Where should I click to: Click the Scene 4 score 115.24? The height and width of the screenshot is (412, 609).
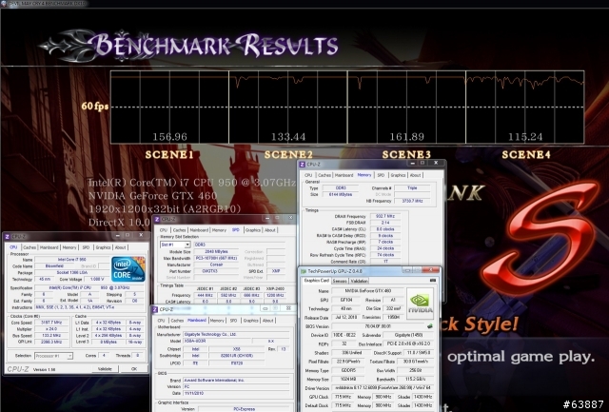pyautogui.click(x=525, y=137)
